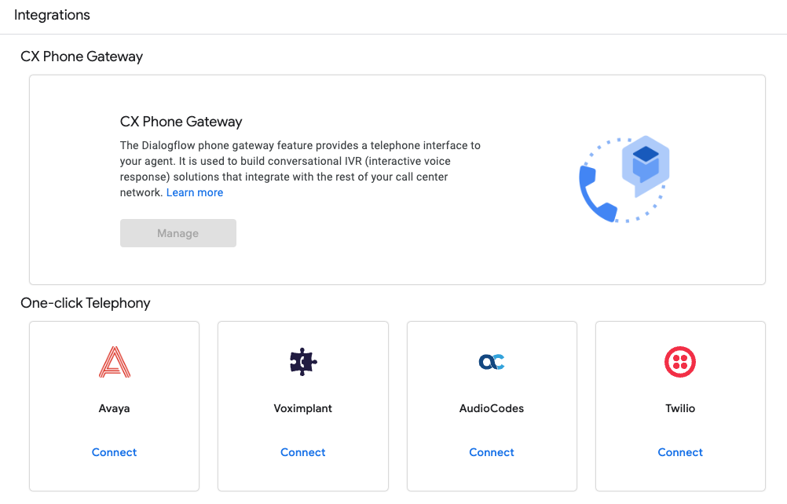
Task: Select the Voximplant puzzle piece icon
Action: click(302, 362)
